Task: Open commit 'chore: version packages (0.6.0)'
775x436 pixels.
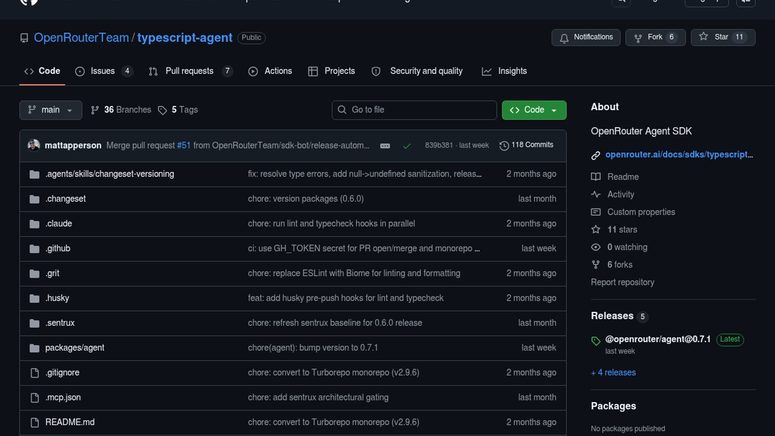Action: point(306,199)
